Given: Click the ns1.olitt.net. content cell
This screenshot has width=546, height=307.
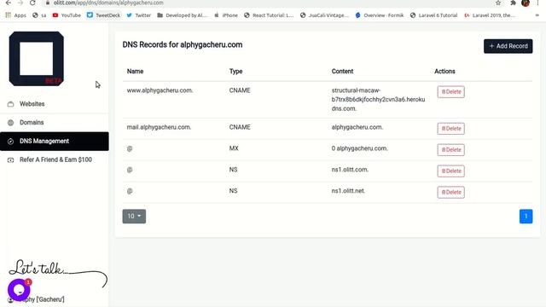Looking at the screenshot, I should tap(348, 191).
